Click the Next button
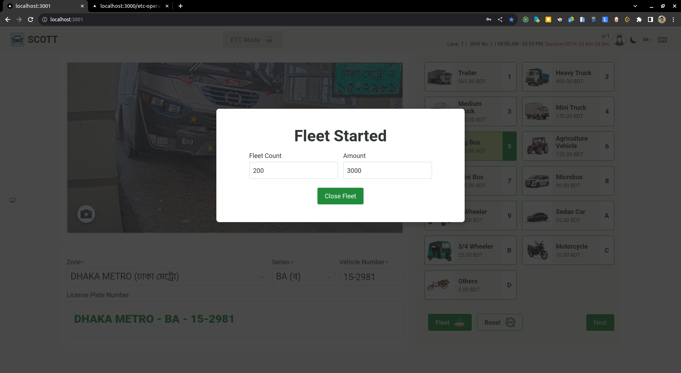 point(600,322)
